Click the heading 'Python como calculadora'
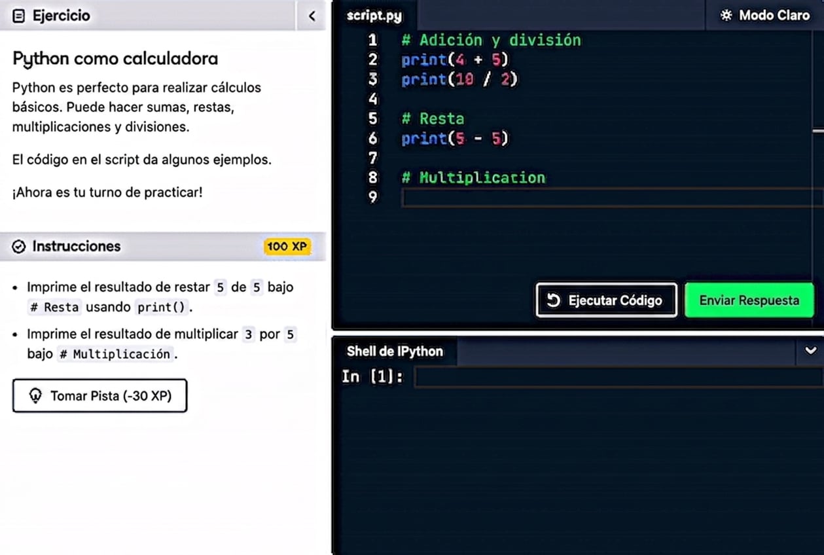The width and height of the screenshot is (824, 555). pyautogui.click(x=115, y=59)
